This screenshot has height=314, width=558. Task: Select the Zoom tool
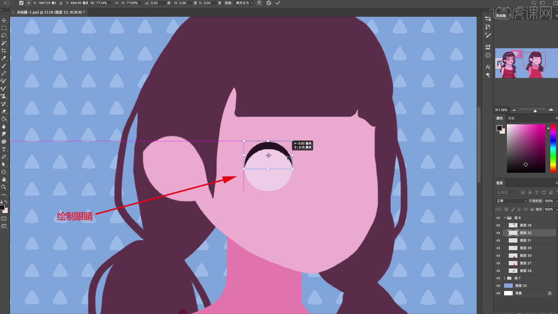(x=4, y=187)
